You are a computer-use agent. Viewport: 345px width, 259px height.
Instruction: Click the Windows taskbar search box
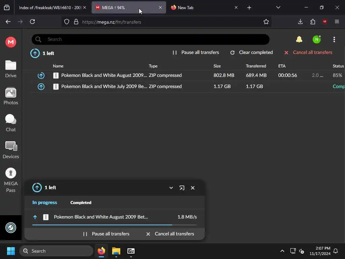[x=56, y=251]
